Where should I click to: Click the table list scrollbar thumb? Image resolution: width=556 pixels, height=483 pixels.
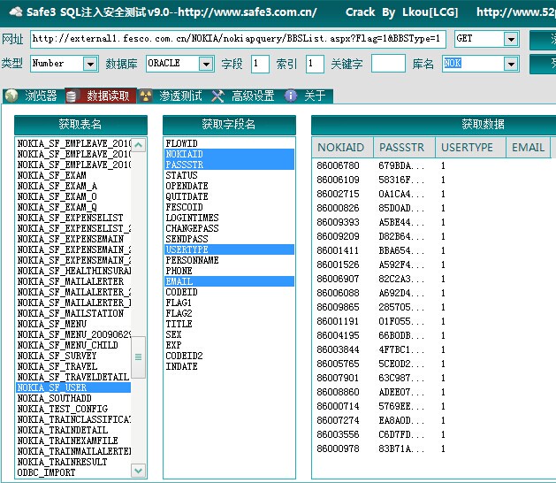139,357
